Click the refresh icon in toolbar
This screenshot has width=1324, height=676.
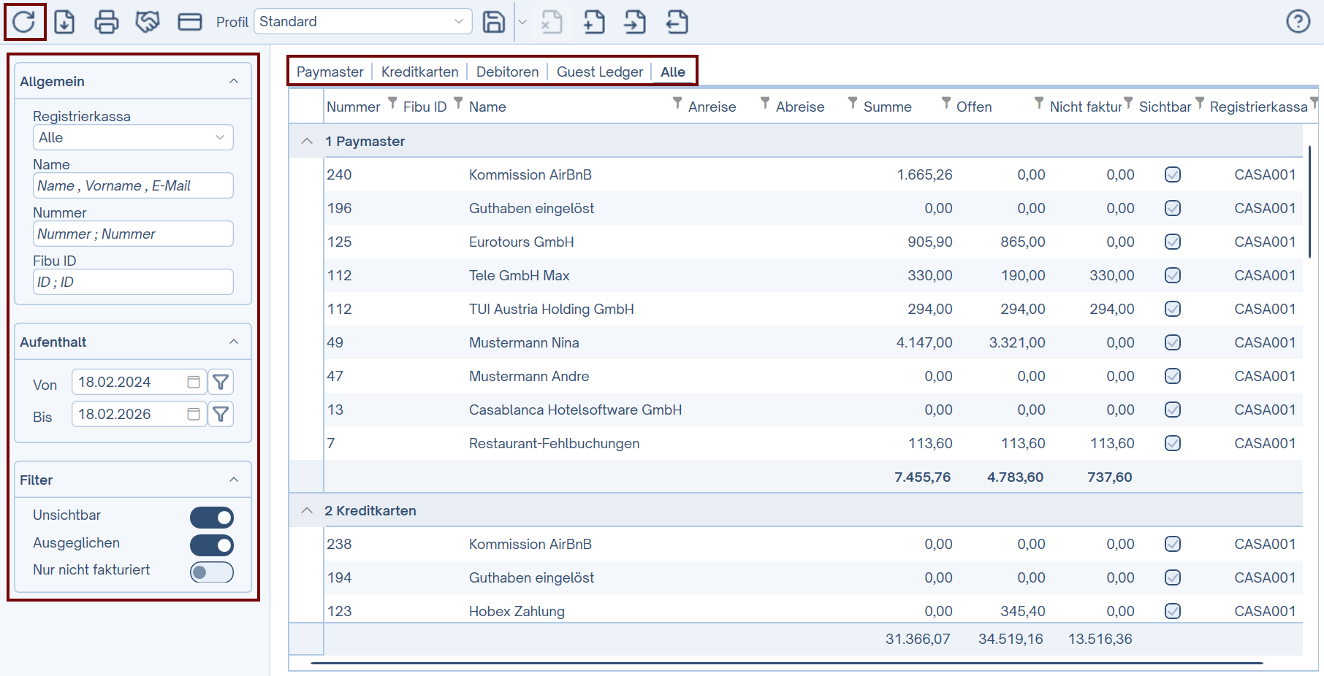23,22
